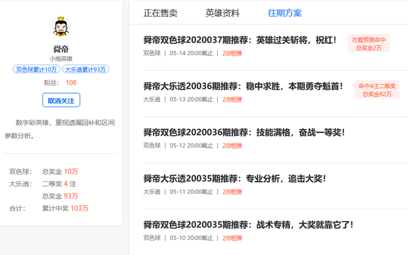
Task: Click 大乐透 label under 20036期 title
Action: point(152,99)
